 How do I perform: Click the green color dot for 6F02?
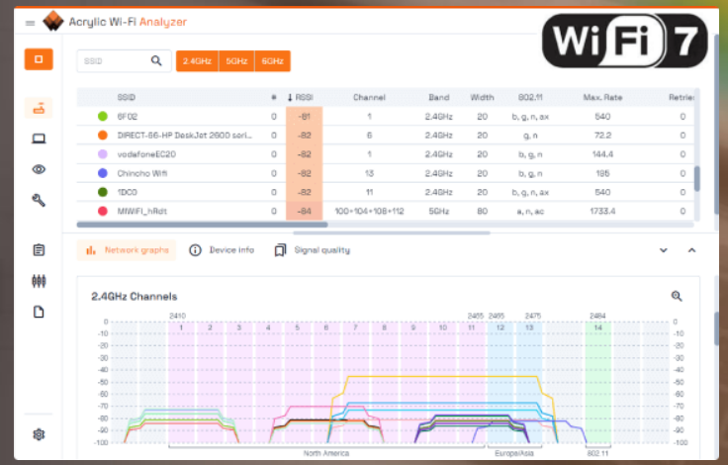click(103, 117)
